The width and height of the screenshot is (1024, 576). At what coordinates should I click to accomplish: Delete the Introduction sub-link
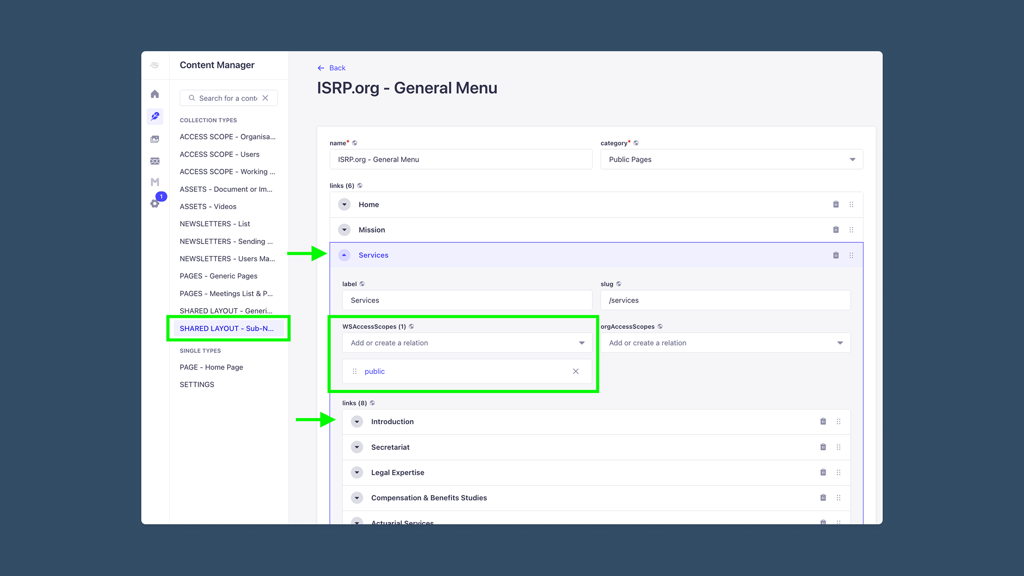823,422
